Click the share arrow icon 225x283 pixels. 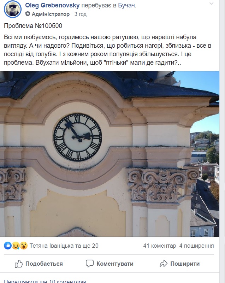click(x=164, y=264)
